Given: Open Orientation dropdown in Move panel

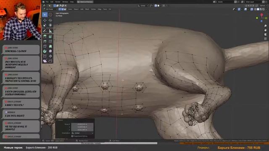Looking at the screenshot, I should coord(82,133).
